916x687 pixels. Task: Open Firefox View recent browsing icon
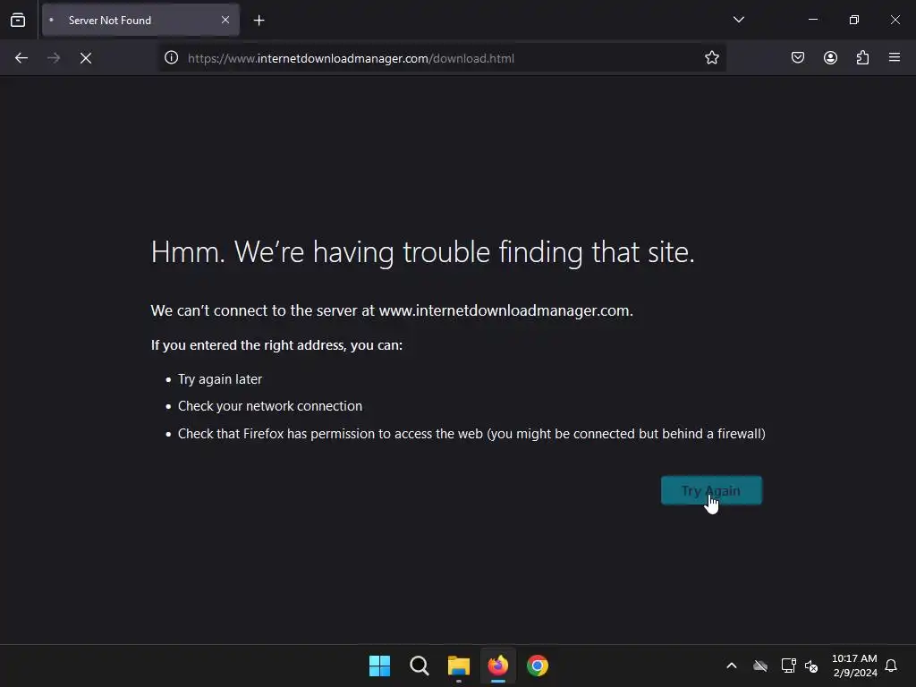[x=18, y=20]
